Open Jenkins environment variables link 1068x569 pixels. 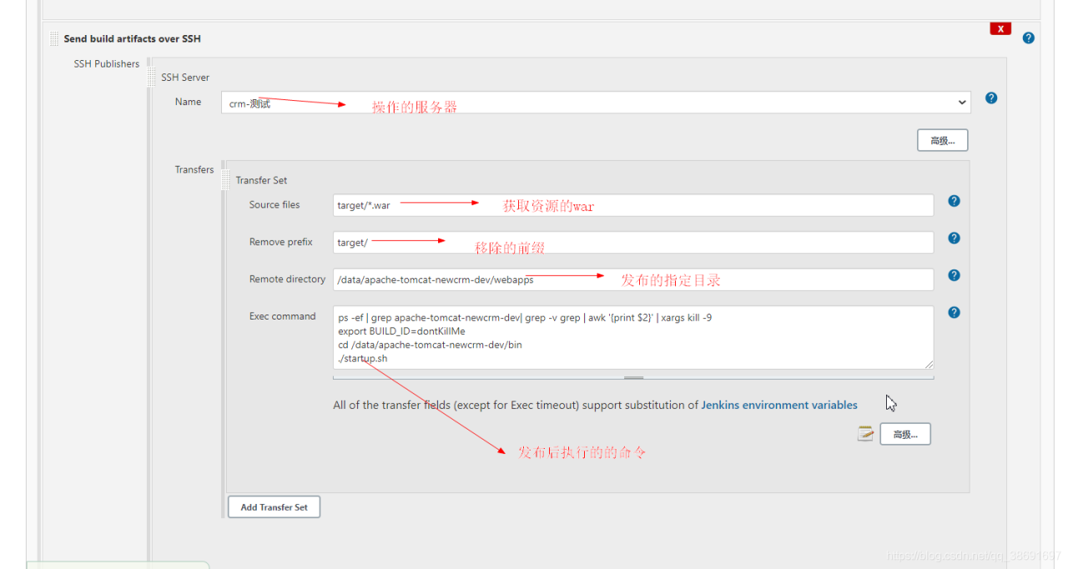778,405
